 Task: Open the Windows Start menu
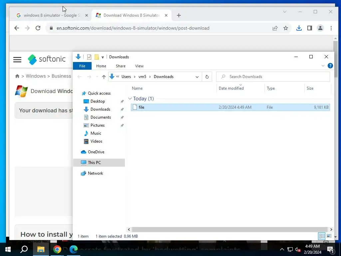tap(8, 249)
